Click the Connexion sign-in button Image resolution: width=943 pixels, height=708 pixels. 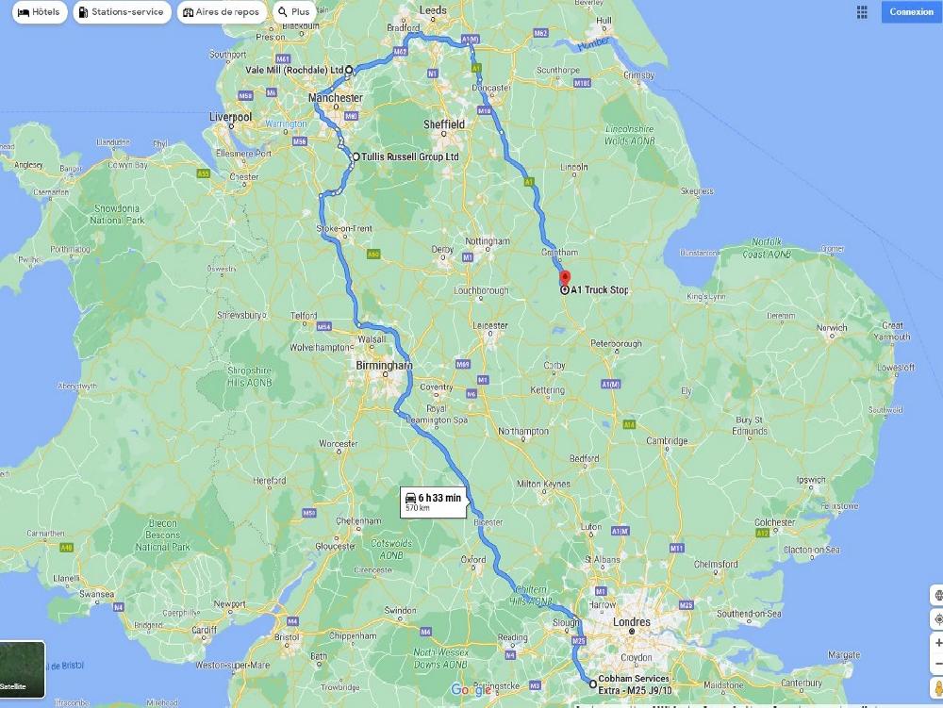coord(912,11)
